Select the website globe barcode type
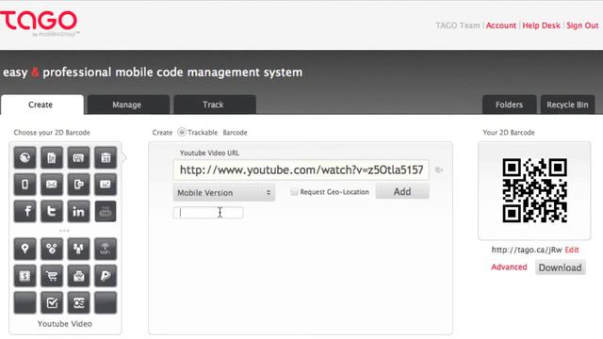The height and width of the screenshot is (339, 603). point(25,157)
